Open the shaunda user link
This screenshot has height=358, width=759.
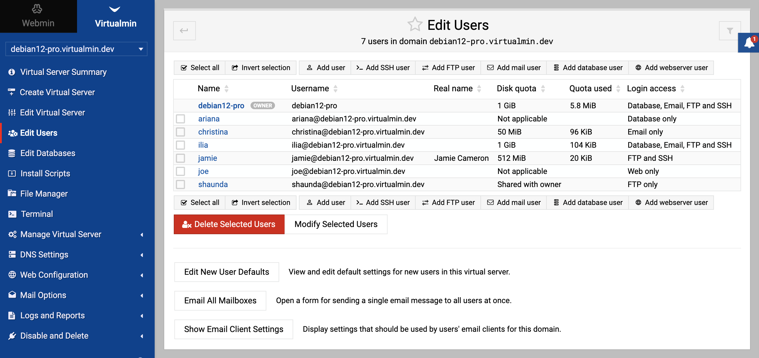(x=213, y=184)
